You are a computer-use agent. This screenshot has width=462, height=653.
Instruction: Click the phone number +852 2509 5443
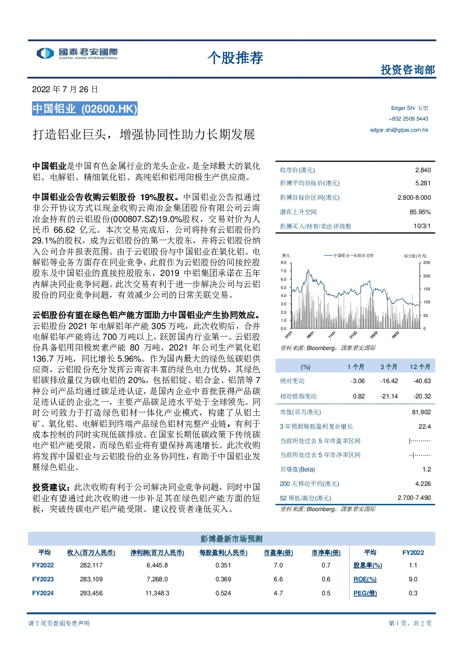(408, 119)
